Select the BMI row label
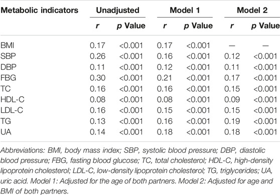Image resolution: width=280 pixels, height=195 pixels. tap(8, 46)
